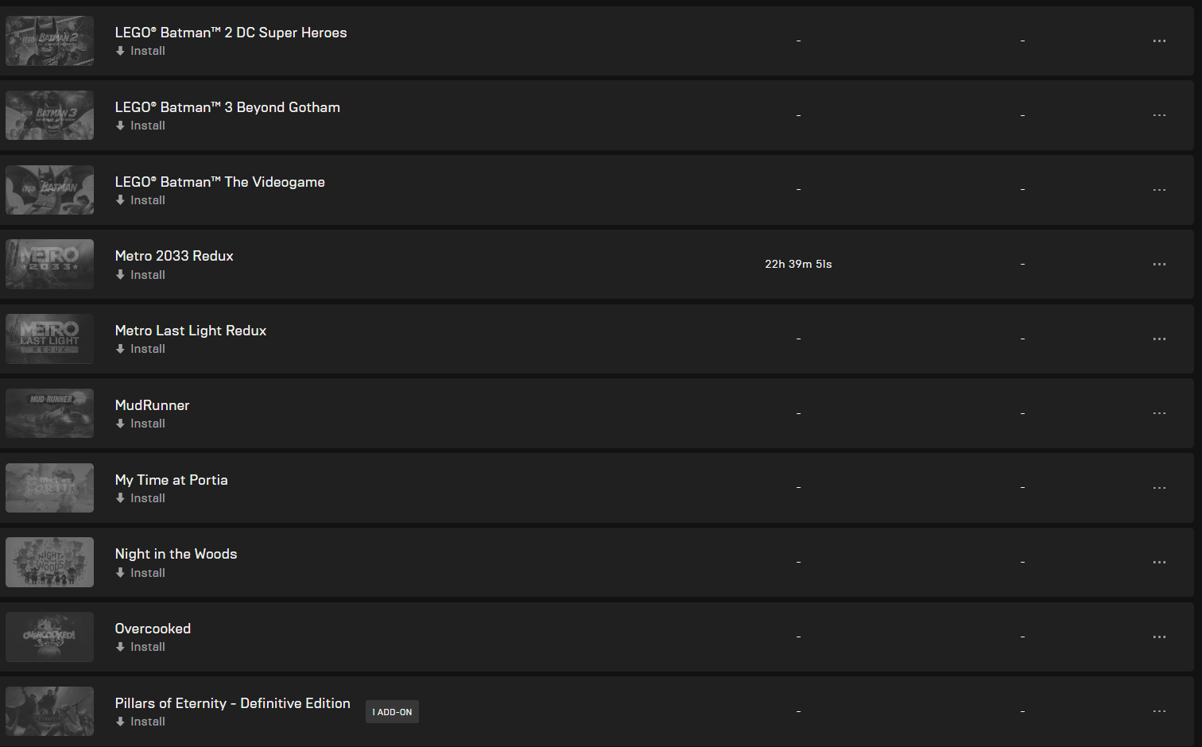This screenshot has height=747, width=1202.
Task: Click the 1 ADD-ON badge
Action: coord(392,712)
